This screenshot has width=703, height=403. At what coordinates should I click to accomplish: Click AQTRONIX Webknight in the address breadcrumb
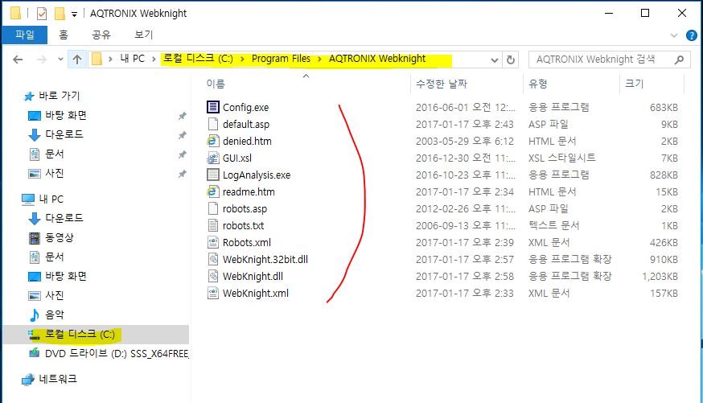[x=377, y=59]
